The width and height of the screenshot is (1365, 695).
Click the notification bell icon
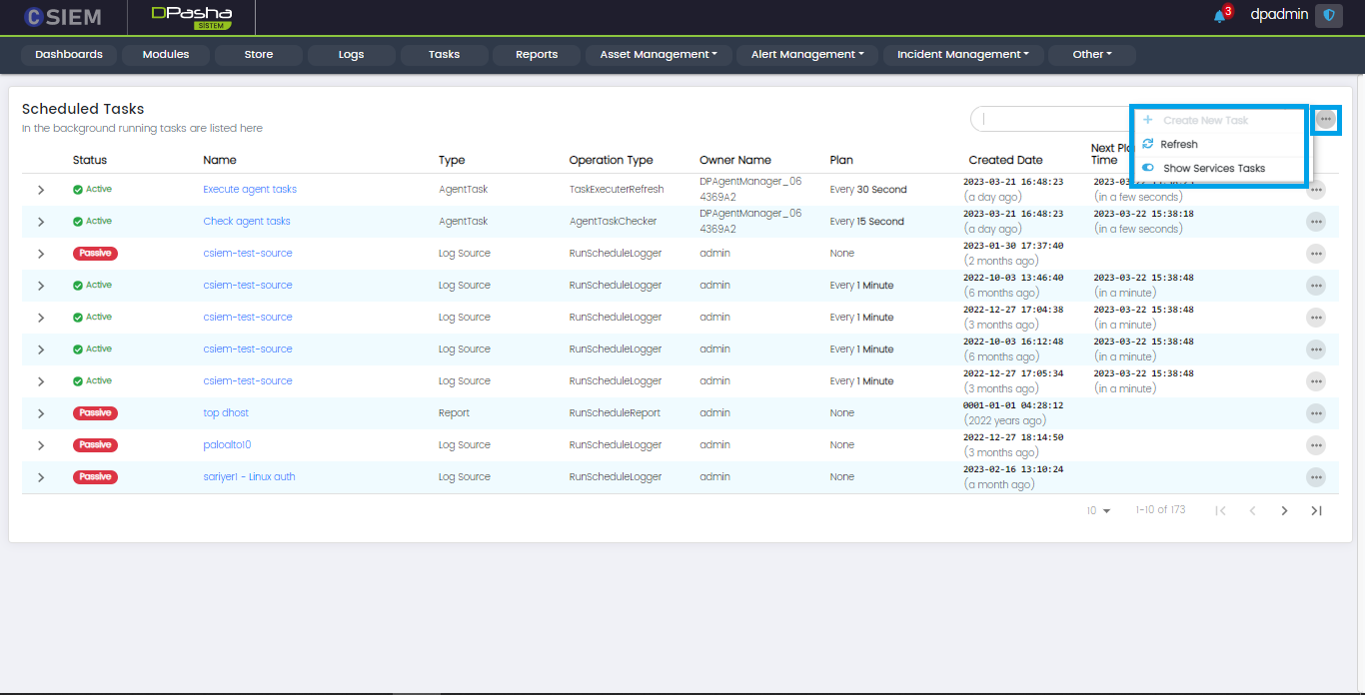point(1219,16)
